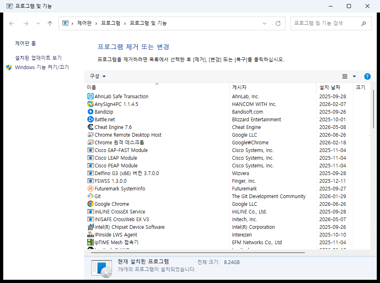Click the Cheat Engine 7.6 icon
Screen dimensions: 380x283
(x=91, y=127)
